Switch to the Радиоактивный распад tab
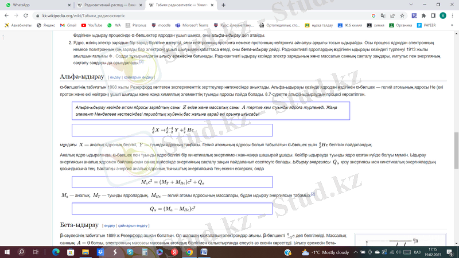The image size is (459, 258). [x=108, y=5]
